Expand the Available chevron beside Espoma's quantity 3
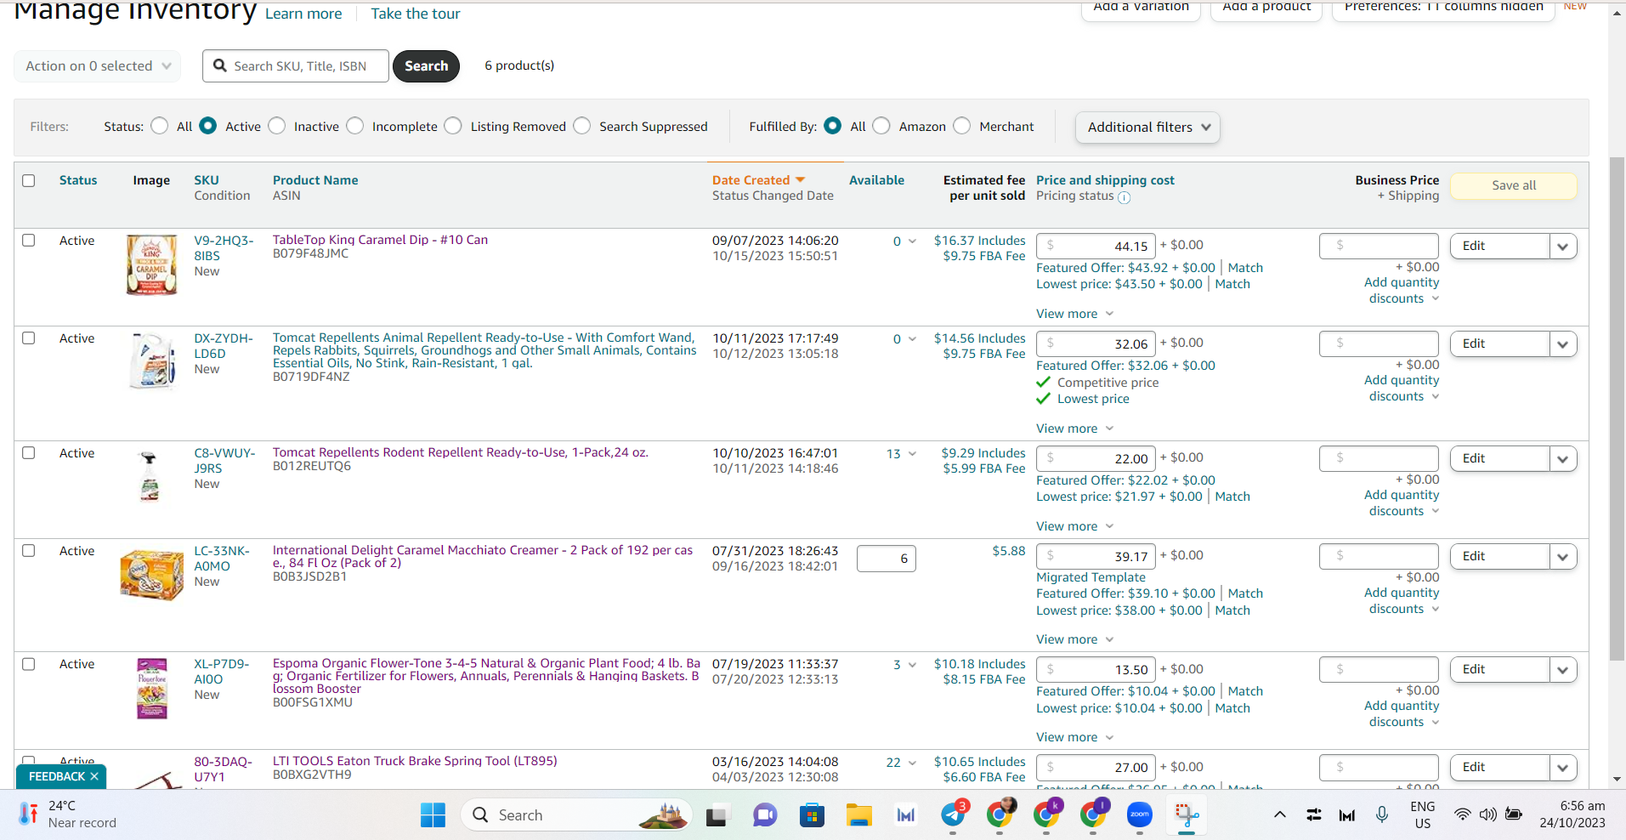This screenshot has width=1626, height=840. pyautogui.click(x=912, y=665)
